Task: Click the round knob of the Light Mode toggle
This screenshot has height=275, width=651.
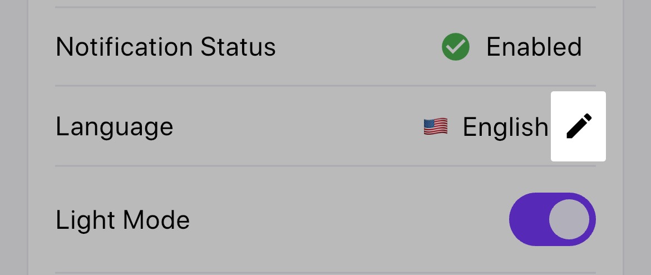Action: pos(569,219)
